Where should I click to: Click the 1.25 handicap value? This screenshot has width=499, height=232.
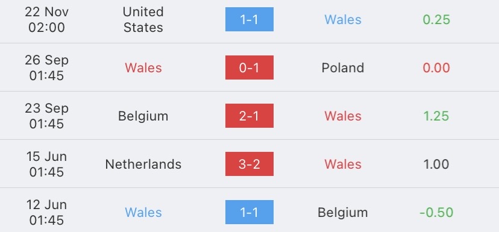coord(436,116)
